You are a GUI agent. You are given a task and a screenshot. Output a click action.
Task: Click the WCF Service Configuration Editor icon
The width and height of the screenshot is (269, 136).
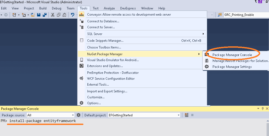(82, 78)
